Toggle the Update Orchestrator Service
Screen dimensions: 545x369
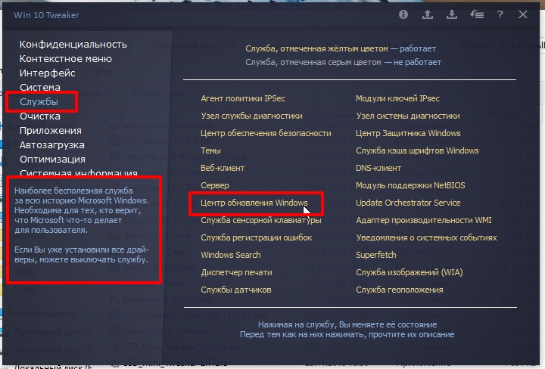click(x=408, y=203)
